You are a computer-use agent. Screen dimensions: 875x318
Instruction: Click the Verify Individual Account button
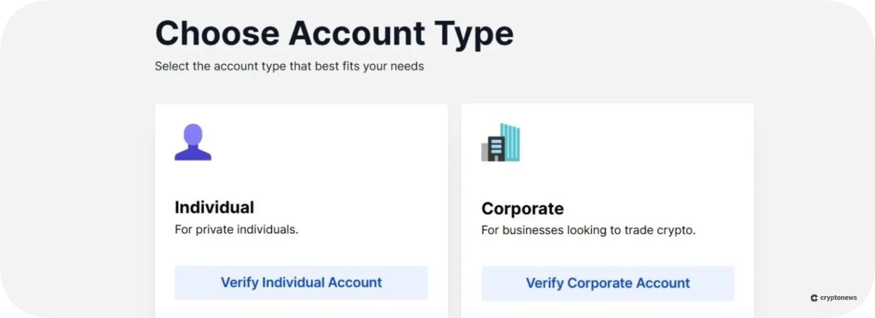point(301,282)
